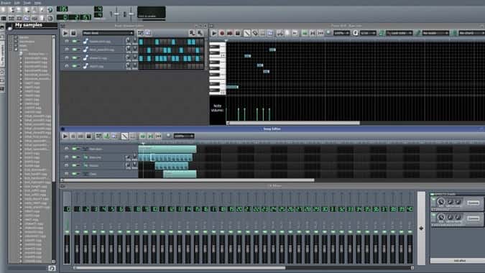Click the Piano Roll record button
The height and width of the screenshot is (273, 485).
222,33
